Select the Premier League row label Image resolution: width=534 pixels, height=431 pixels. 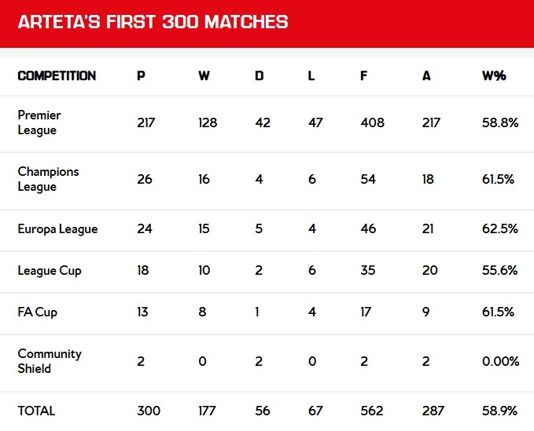click(x=39, y=122)
